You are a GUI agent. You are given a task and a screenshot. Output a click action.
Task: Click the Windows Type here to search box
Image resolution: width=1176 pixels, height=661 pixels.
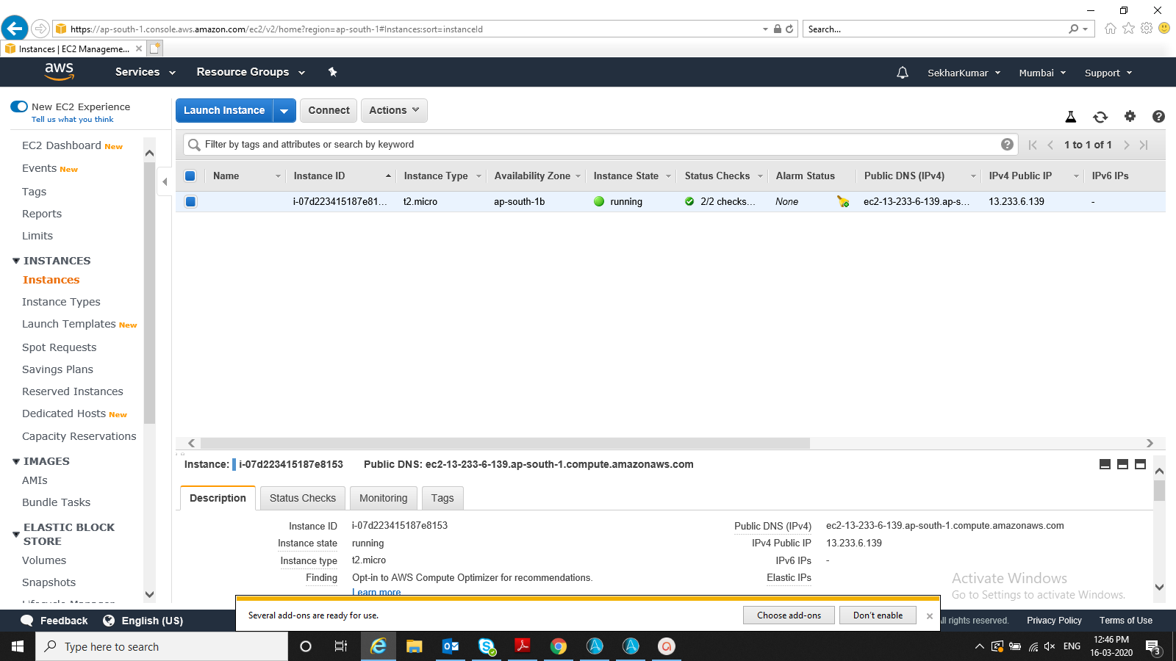(x=162, y=647)
